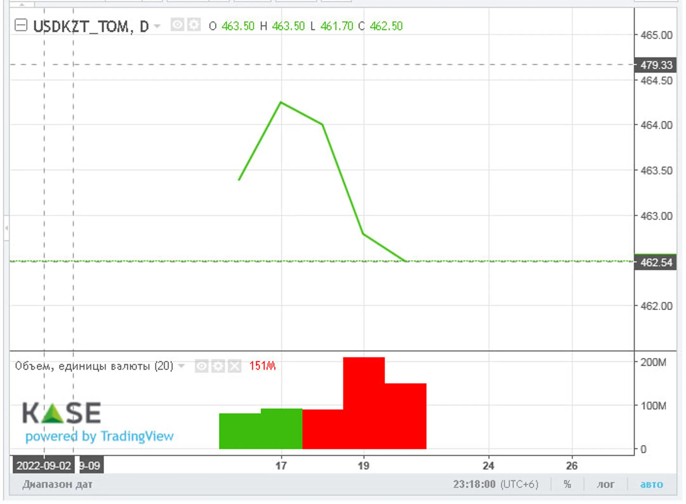Click the 23:18:00 (UTC+6) timezone selector
Image resolution: width=686 pixels, height=504 pixels.
point(495,484)
